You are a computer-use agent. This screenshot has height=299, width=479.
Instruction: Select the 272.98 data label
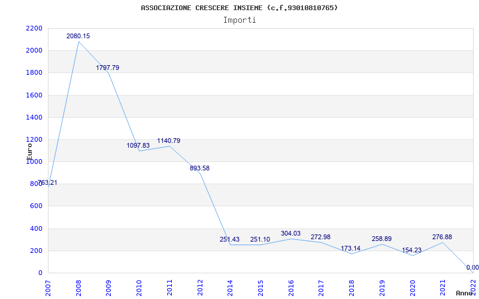(320, 237)
